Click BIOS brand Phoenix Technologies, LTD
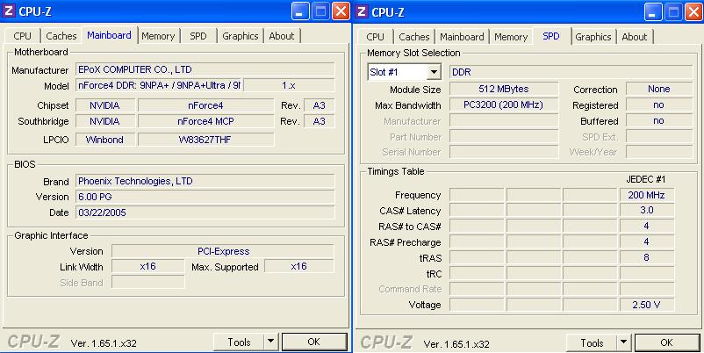Image resolution: width=704 pixels, height=353 pixels. pyautogui.click(x=205, y=181)
